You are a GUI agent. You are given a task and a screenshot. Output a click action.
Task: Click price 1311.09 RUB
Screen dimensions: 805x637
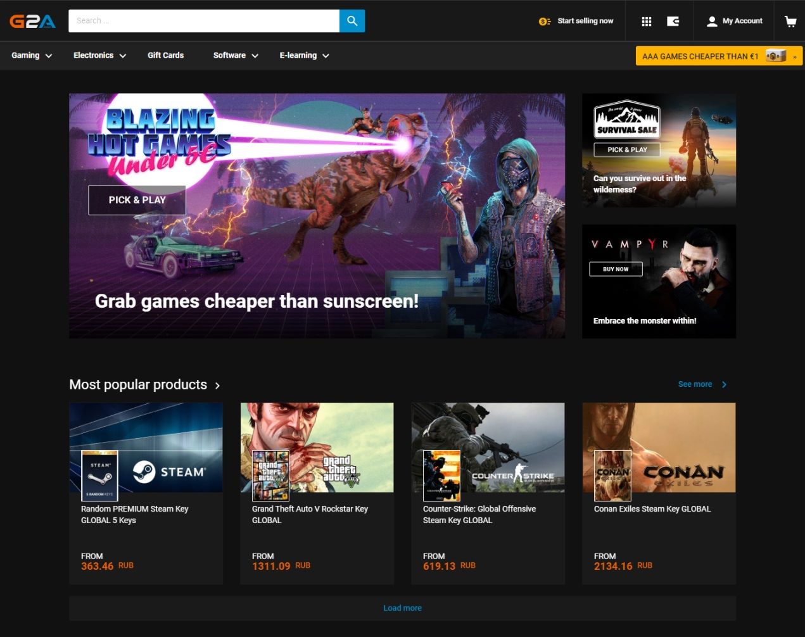click(x=281, y=566)
